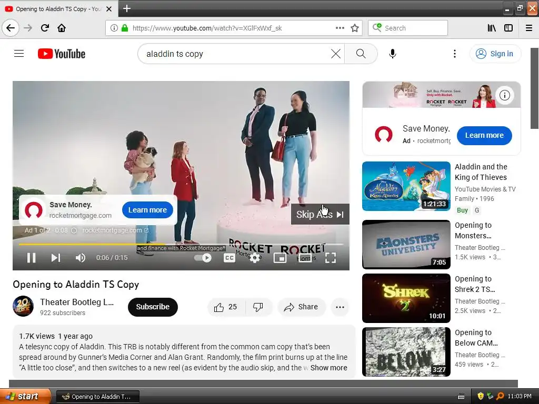The width and height of the screenshot is (539, 404).
Task: Open the Windows start menu
Action: click(25, 397)
